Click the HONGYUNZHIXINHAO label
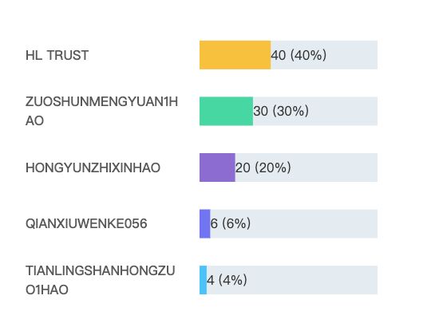This screenshot has height=335, width=439. [x=93, y=167]
